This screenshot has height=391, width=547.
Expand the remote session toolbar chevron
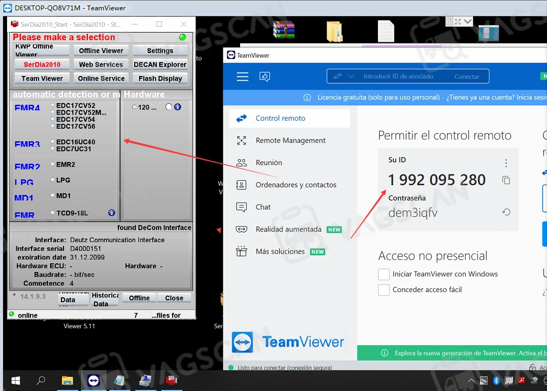click(x=468, y=21)
